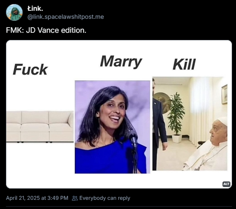Click the Kill heading in the meme
236x209 pixels.
[x=184, y=64]
